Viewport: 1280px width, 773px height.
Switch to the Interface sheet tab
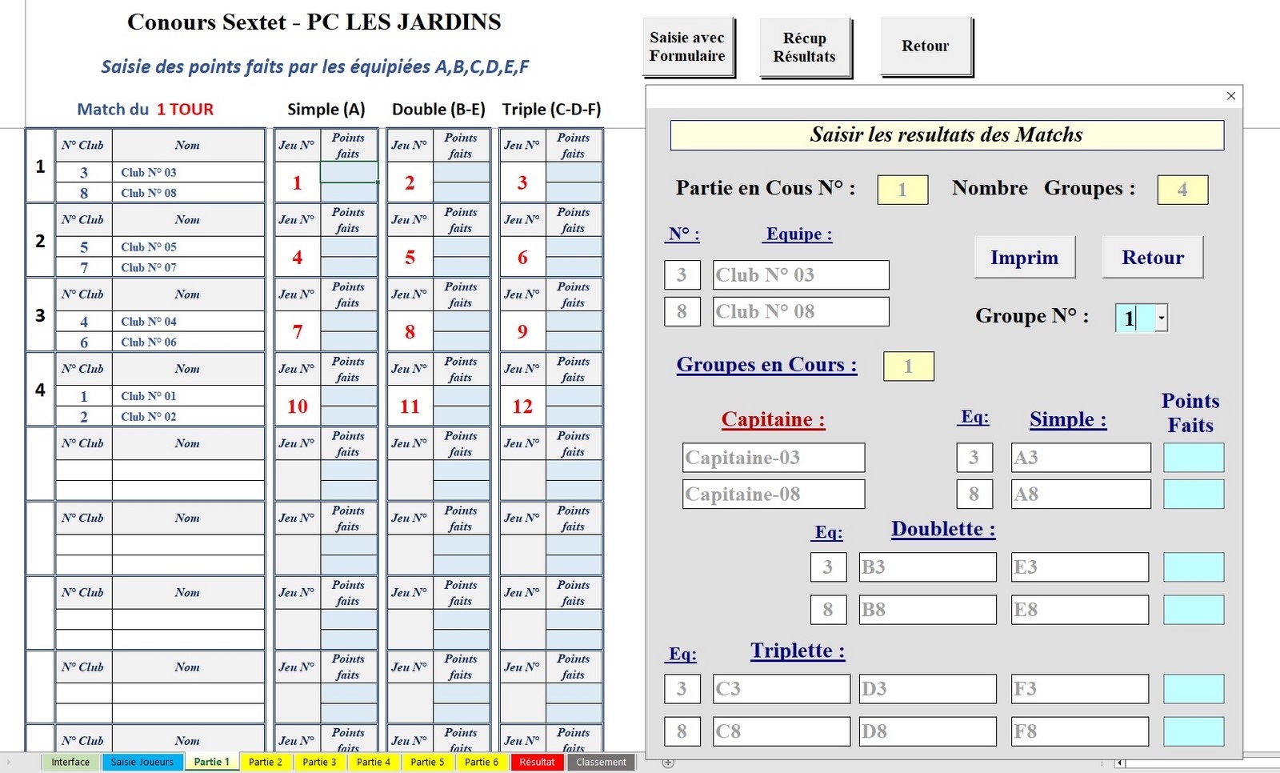tap(70, 762)
